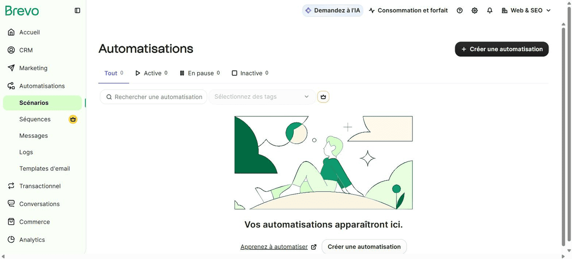The image size is (572, 259).
Task: Click the CRM person icon
Action: pos(11,50)
